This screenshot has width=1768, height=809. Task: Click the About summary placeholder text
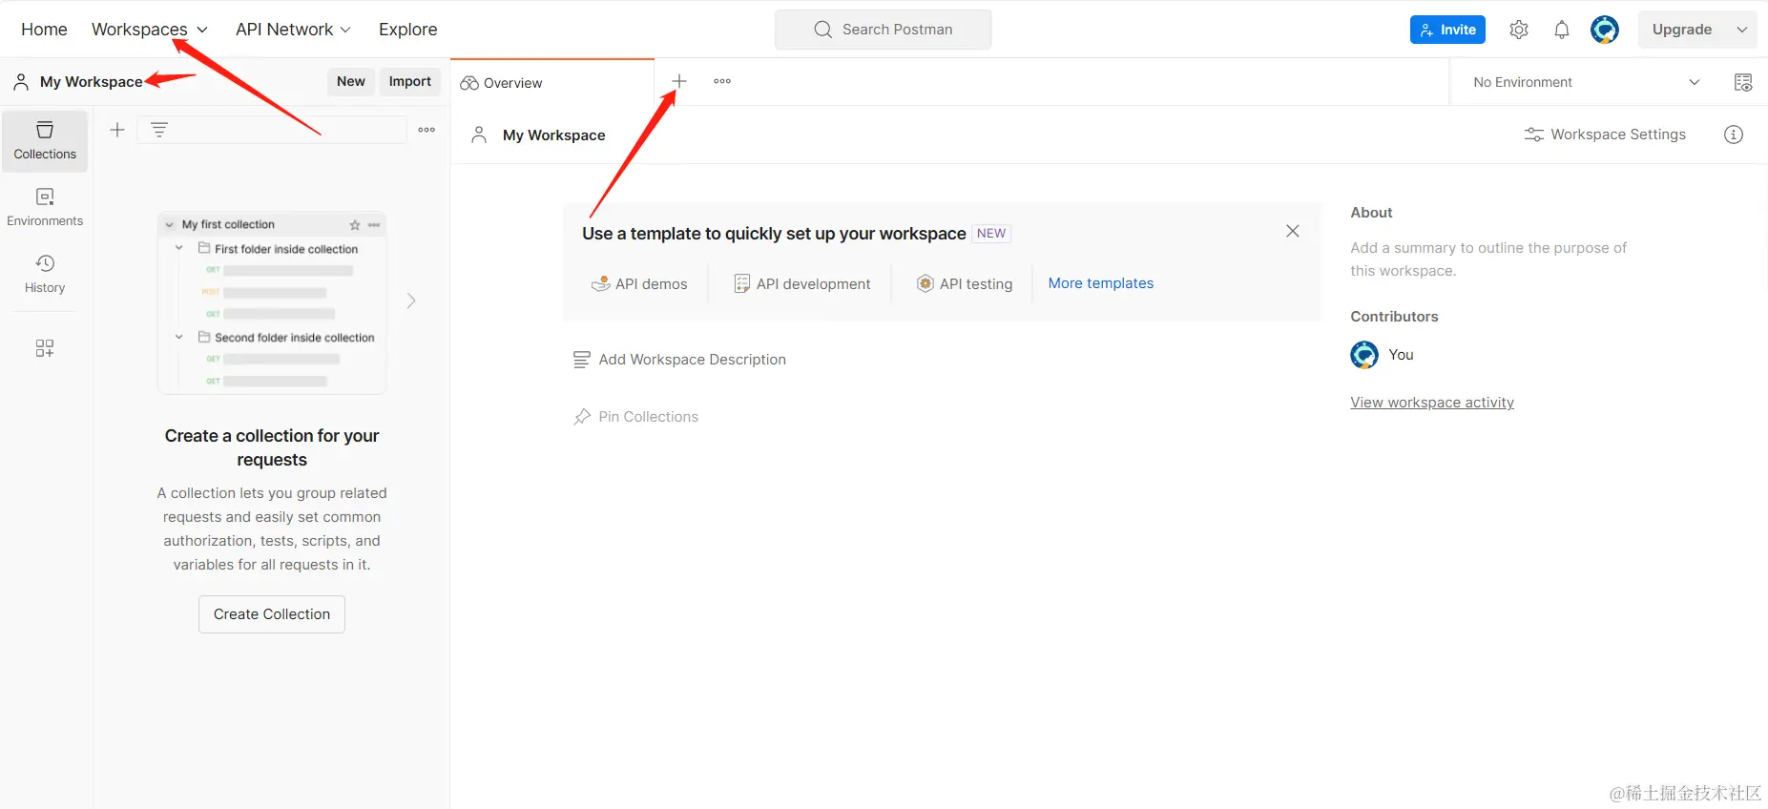1488,259
